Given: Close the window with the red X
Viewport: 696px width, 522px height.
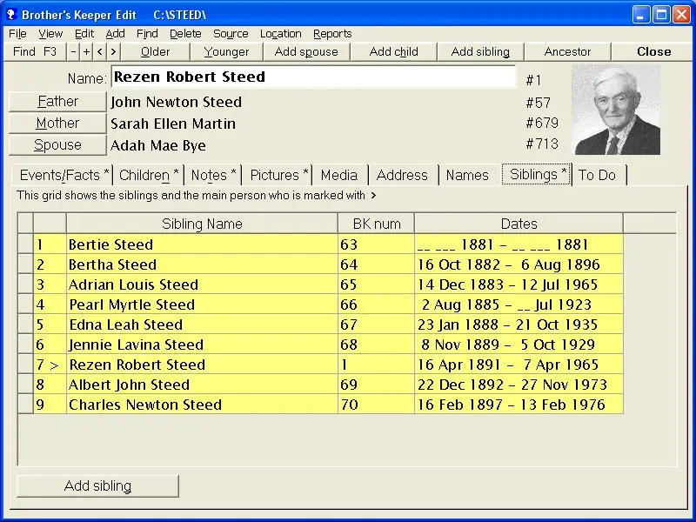Looking at the screenshot, I should pos(681,15).
